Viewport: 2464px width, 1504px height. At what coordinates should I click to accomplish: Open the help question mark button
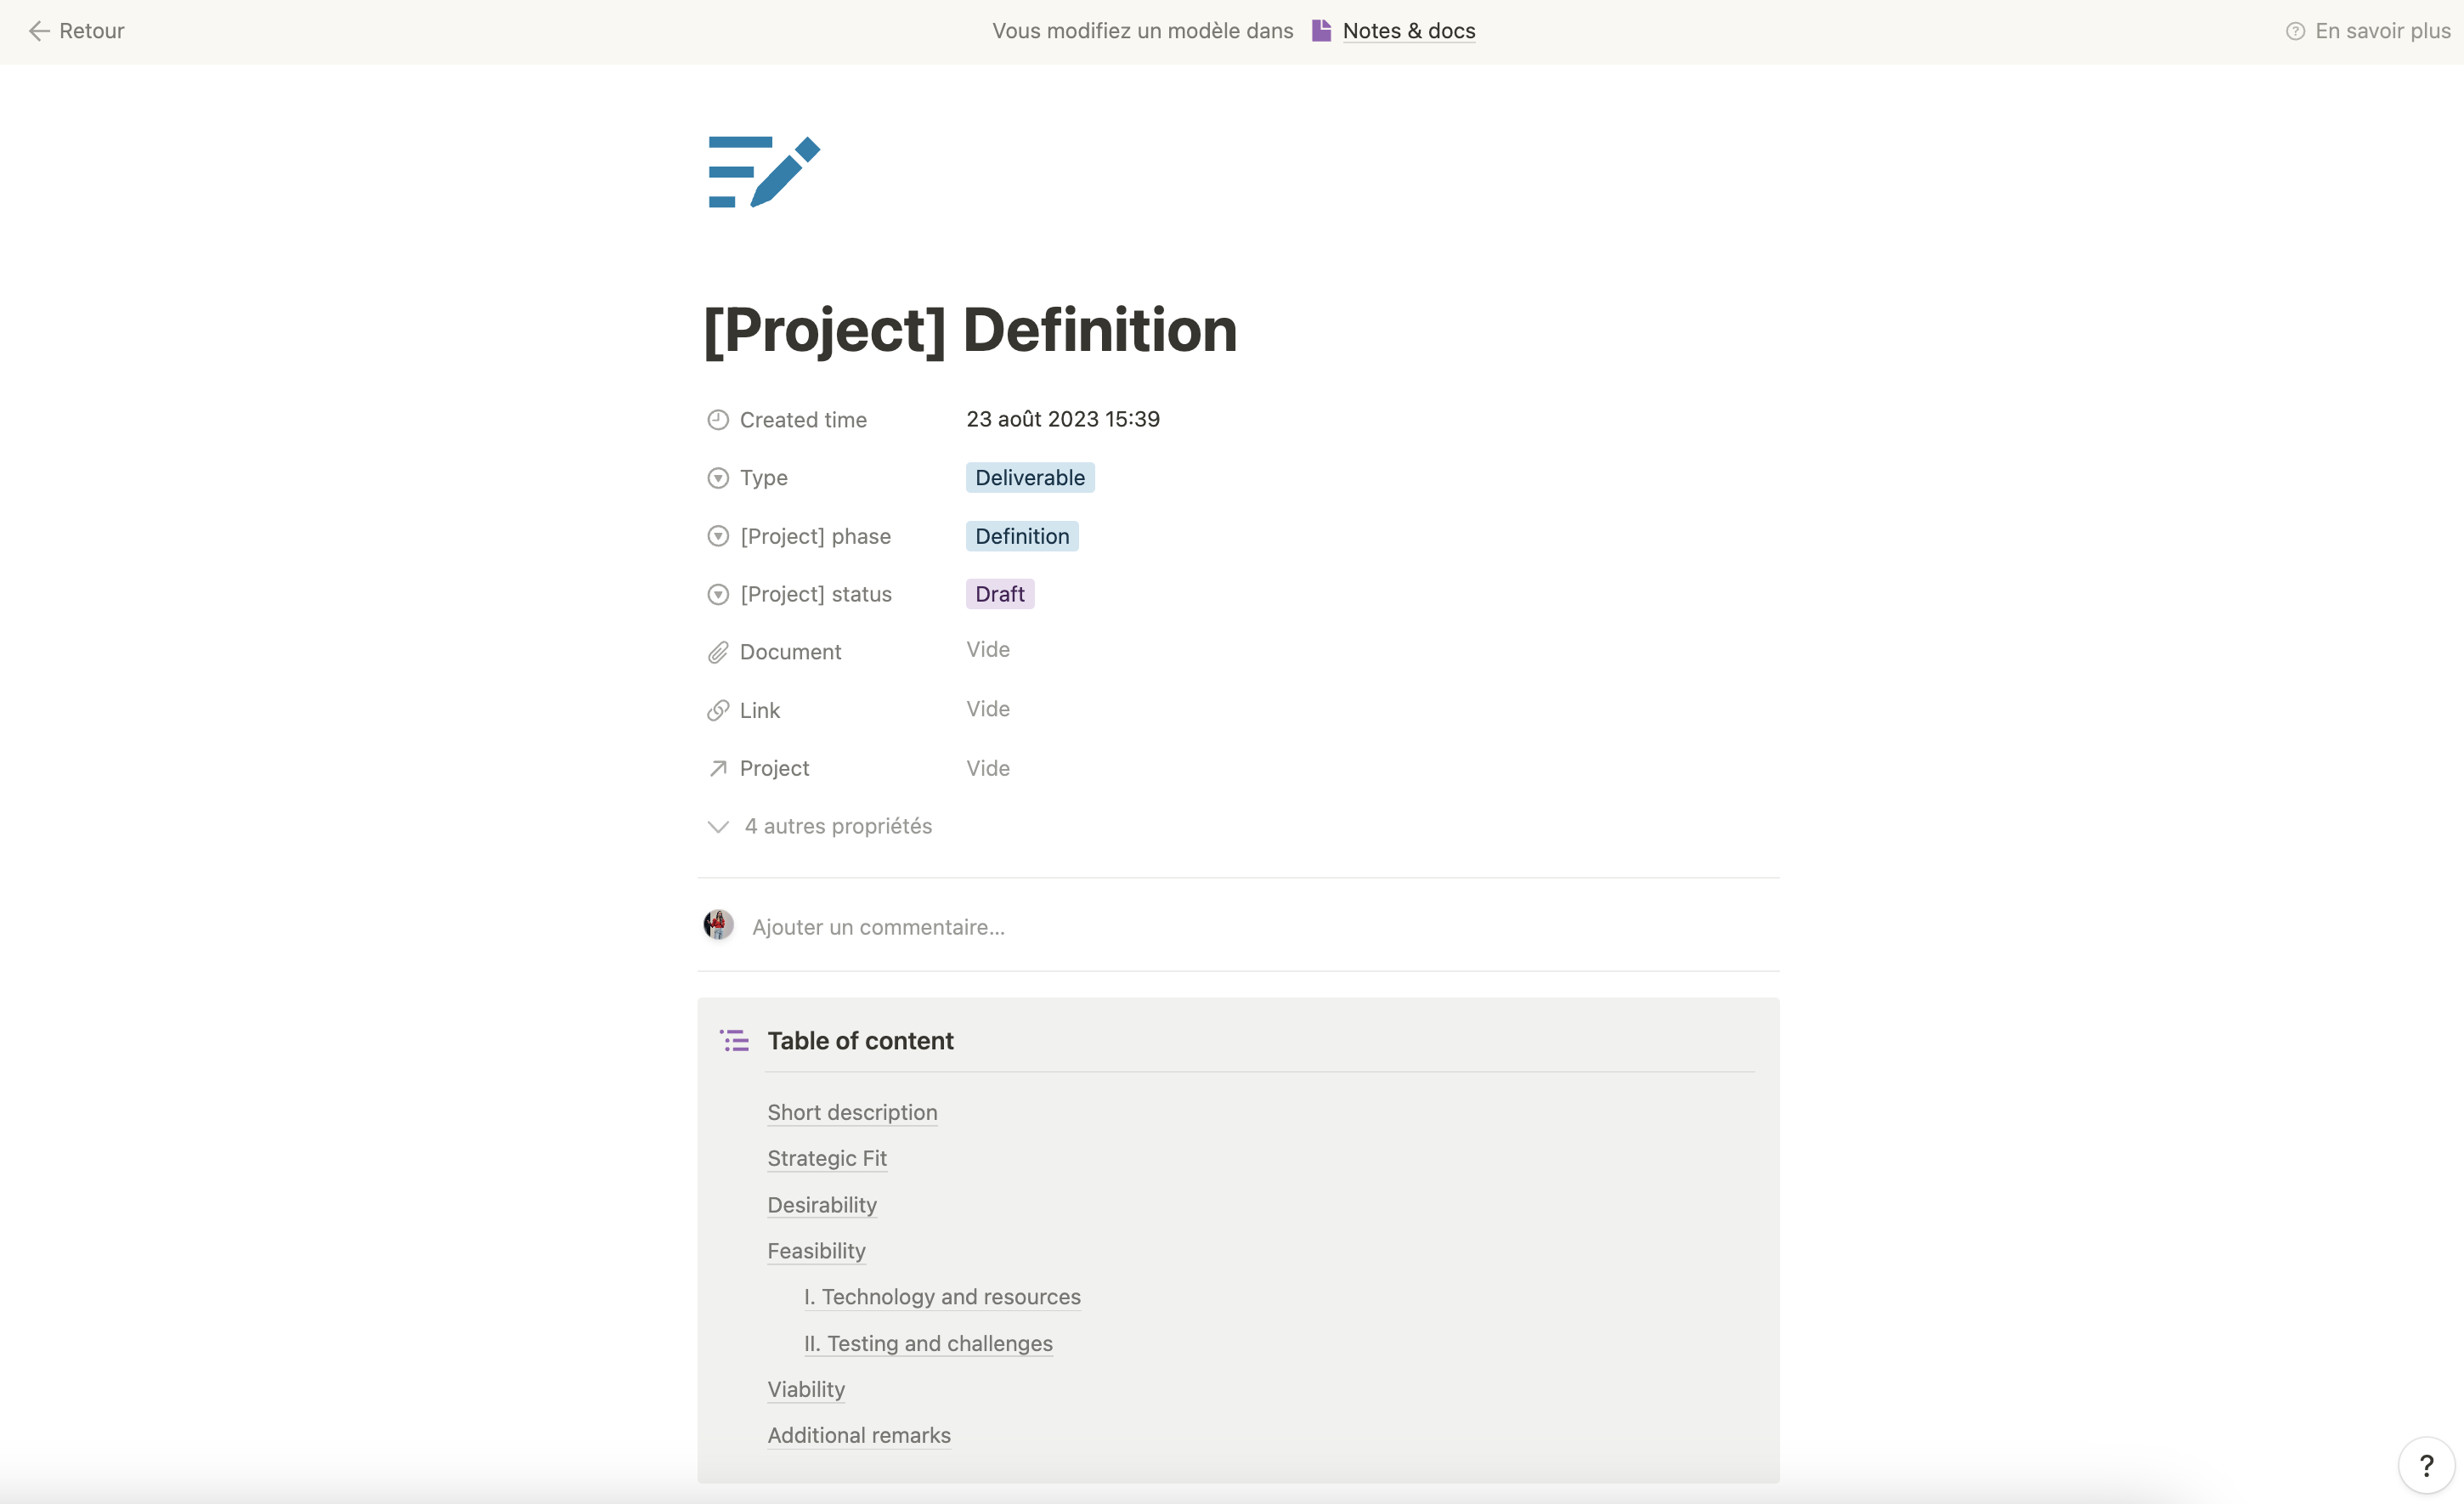(x=2426, y=1465)
